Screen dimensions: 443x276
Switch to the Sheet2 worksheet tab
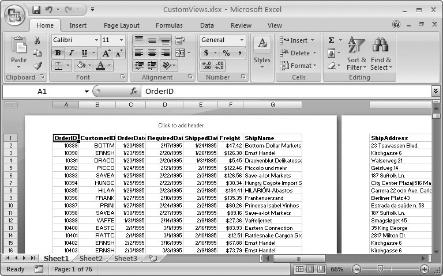tap(91, 259)
